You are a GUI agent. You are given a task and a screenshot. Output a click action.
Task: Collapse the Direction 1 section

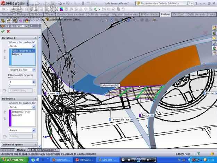35,38
